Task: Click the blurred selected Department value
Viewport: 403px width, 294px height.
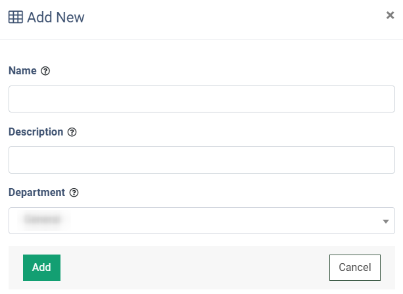Action: [42, 220]
